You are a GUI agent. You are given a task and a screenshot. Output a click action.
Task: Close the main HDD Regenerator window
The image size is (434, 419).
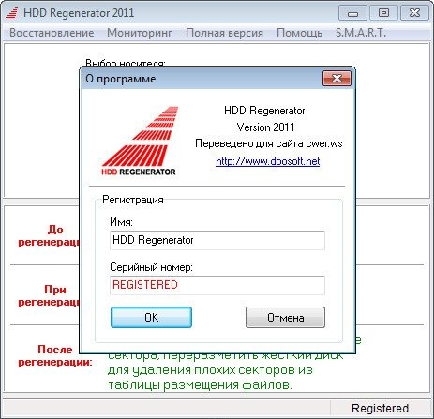[414, 13]
